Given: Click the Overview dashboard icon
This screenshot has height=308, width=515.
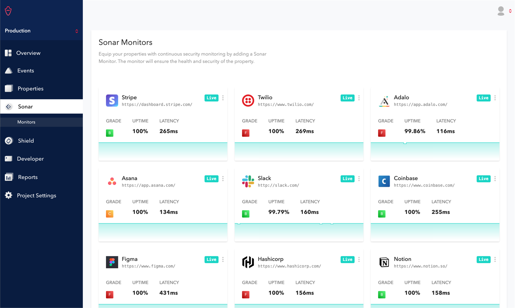Looking at the screenshot, I should click(x=8, y=53).
